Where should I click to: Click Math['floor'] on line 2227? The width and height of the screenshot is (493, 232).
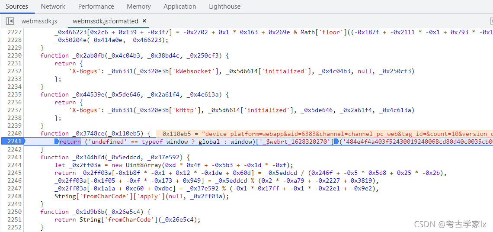(322, 32)
